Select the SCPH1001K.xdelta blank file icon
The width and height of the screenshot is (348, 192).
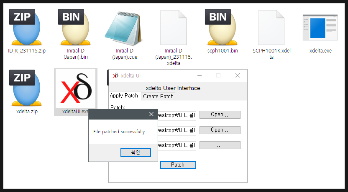pos(271,27)
